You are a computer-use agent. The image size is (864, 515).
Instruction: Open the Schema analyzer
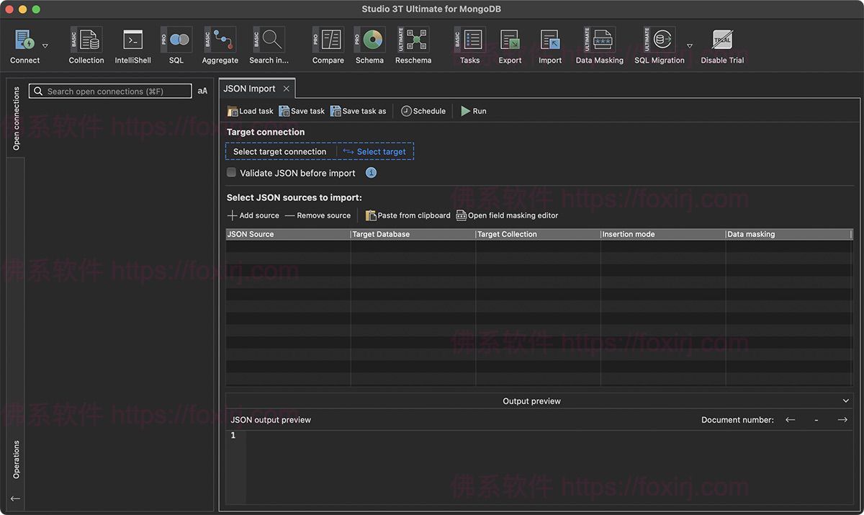pyautogui.click(x=369, y=45)
